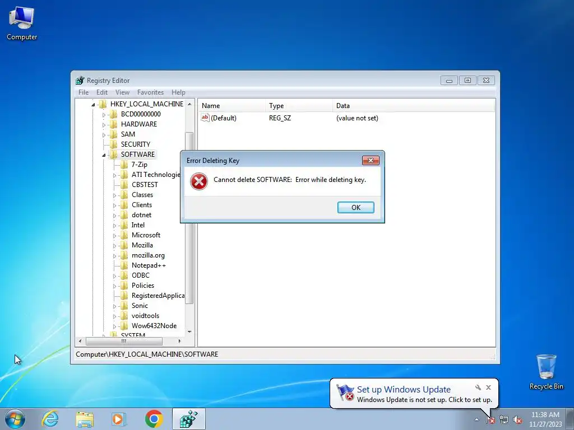Screen dimensions: 574x430
Task: Select the dotnet folder icon
Action: [124, 215]
